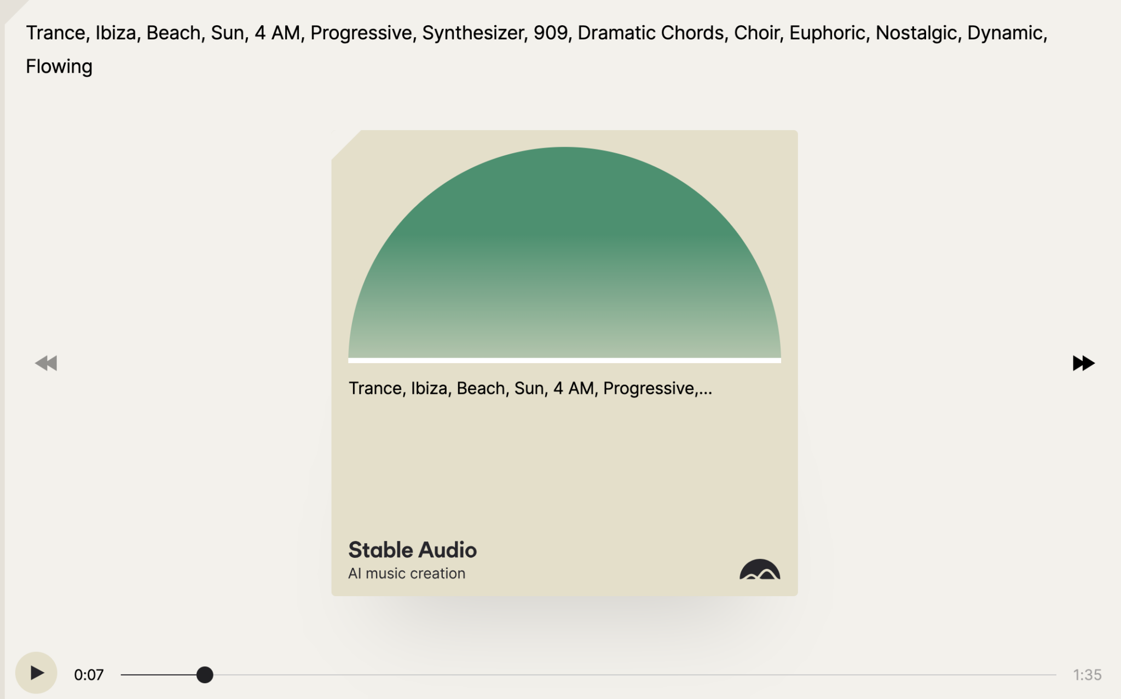Image resolution: width=1121 pixels, height=699 pixels.
Task: Click the total duration 1:35 label
Action: click(x=1087, y=675)
